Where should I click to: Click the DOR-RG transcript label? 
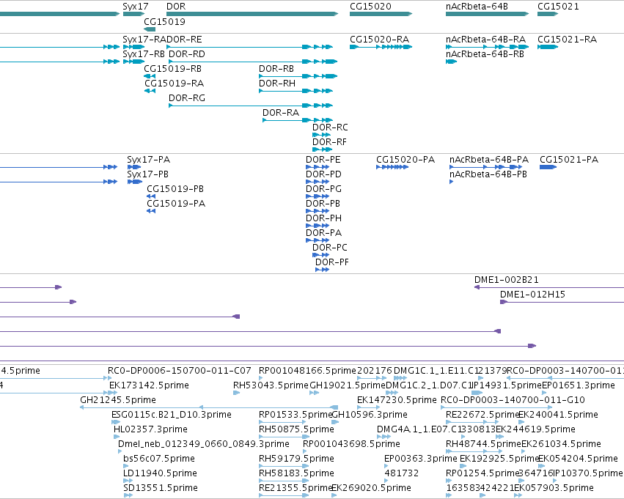[x=187, y=98]
